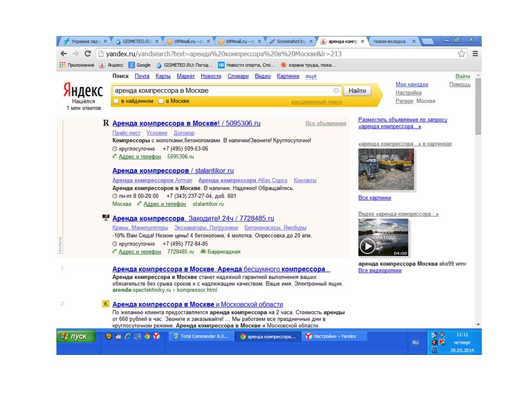Image resolution: width=531 pixels, height=398 pixels.
Task: Open Картинки in the Yandex services menu
Action: [288, 76]
